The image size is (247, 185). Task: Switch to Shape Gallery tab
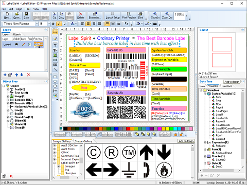[83, 141]
